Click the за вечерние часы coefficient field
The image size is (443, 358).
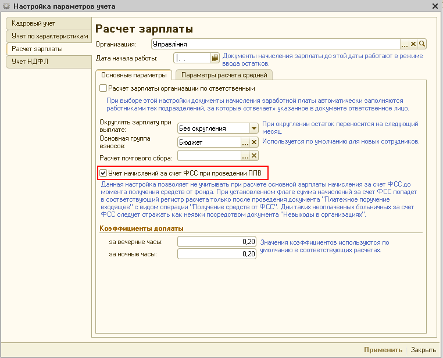click(217, 241)
